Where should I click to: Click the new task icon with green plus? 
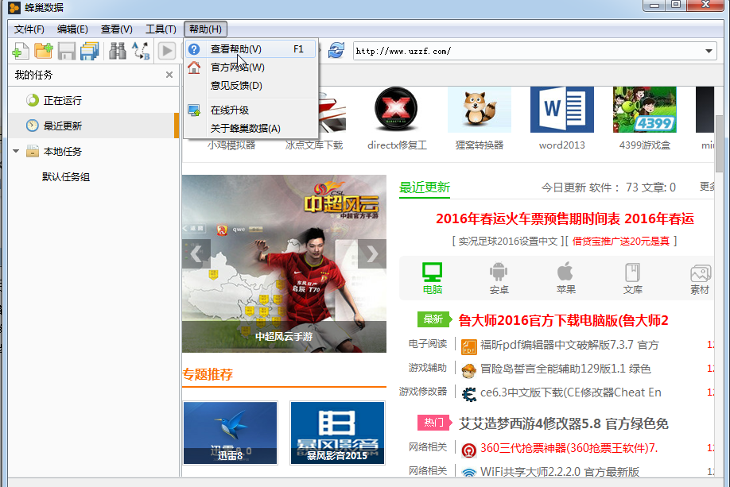21,51
